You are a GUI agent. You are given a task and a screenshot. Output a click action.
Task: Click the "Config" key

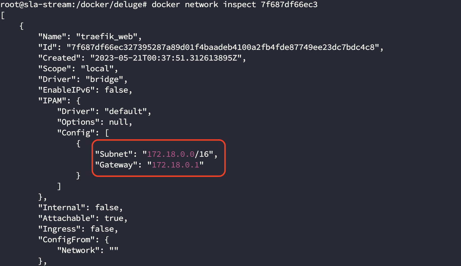[76, 133]
